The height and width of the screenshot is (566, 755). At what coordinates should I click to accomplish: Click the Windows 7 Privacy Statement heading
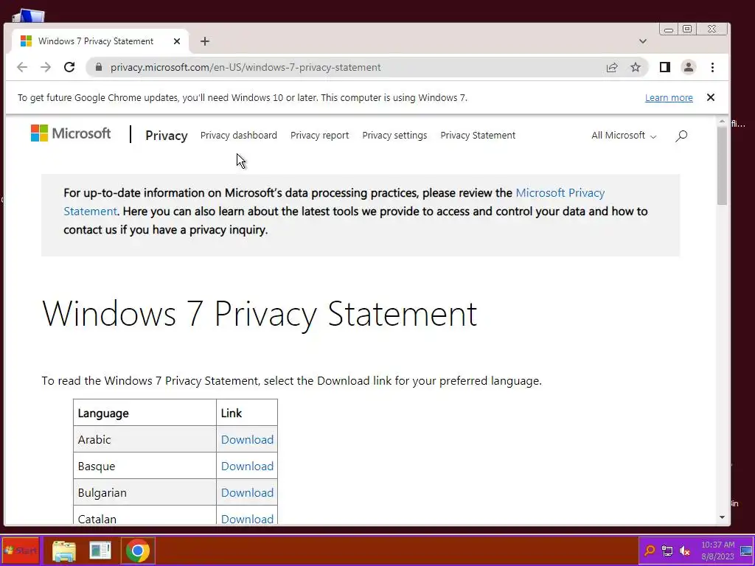coord(260,314)
